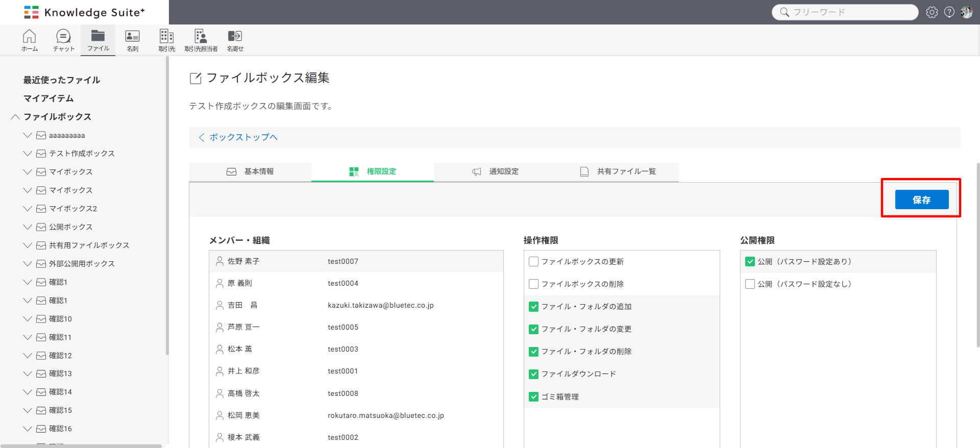This screenshot has width=980, height=448.
Task: Go back via ボックストップへ link
Action: point(238,137)
